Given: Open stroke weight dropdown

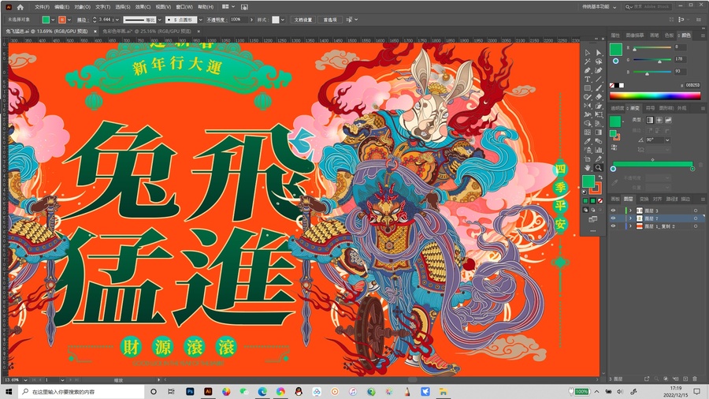Looking at the screenshot, I should pos(117,20).
